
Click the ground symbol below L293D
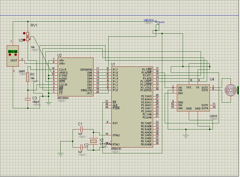[186, 136]
